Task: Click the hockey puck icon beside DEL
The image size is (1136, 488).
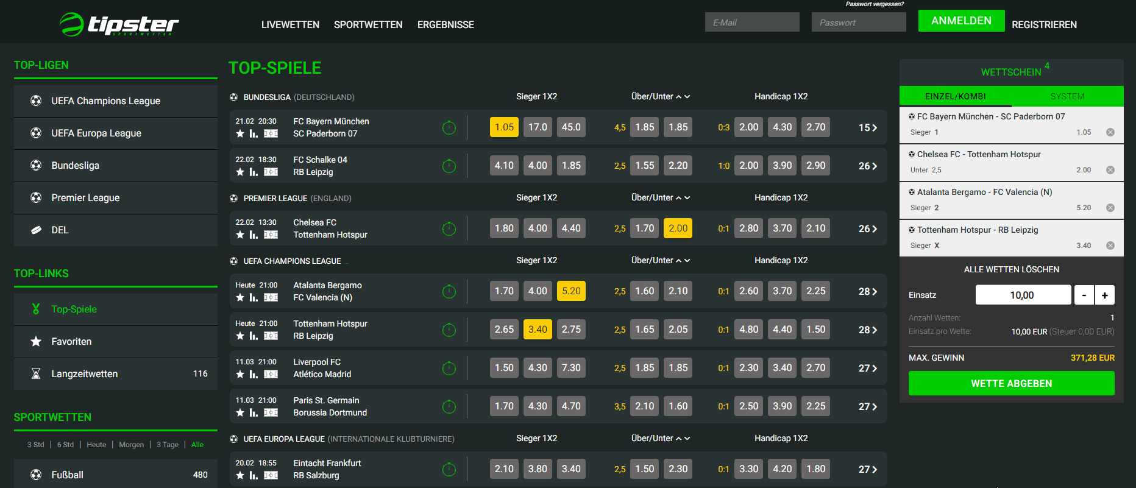Action: pos(36,230)
